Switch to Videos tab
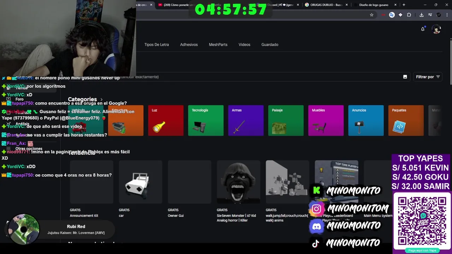452x254 pixels. 244,44
